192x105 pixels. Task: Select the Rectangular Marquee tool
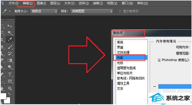click(x=3, y=26)
